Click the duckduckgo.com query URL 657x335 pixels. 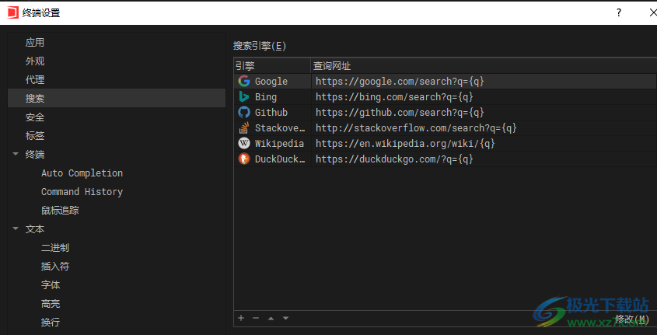point(394,159)
